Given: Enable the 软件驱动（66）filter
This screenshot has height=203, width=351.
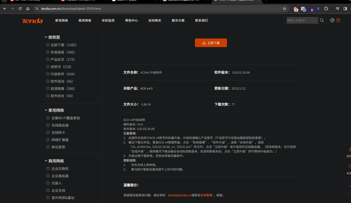Looking at the screenshot, I should pos(48,81).
